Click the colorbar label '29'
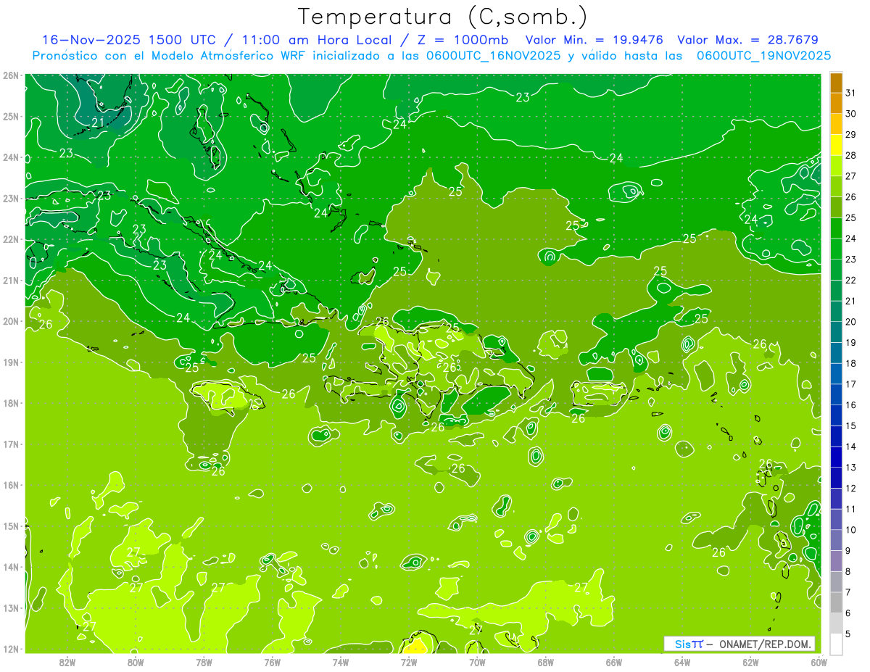870x672 pixels. tap(851, 135)
